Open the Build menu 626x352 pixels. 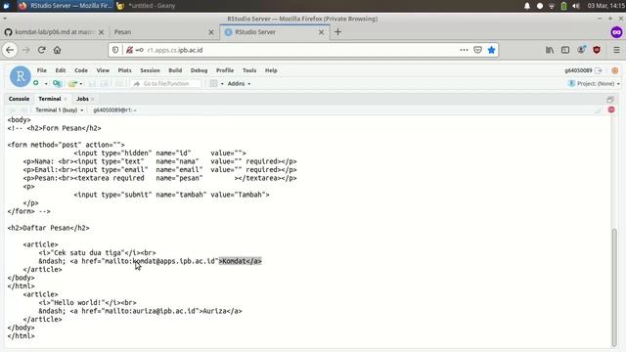click(x=175, y=70)
